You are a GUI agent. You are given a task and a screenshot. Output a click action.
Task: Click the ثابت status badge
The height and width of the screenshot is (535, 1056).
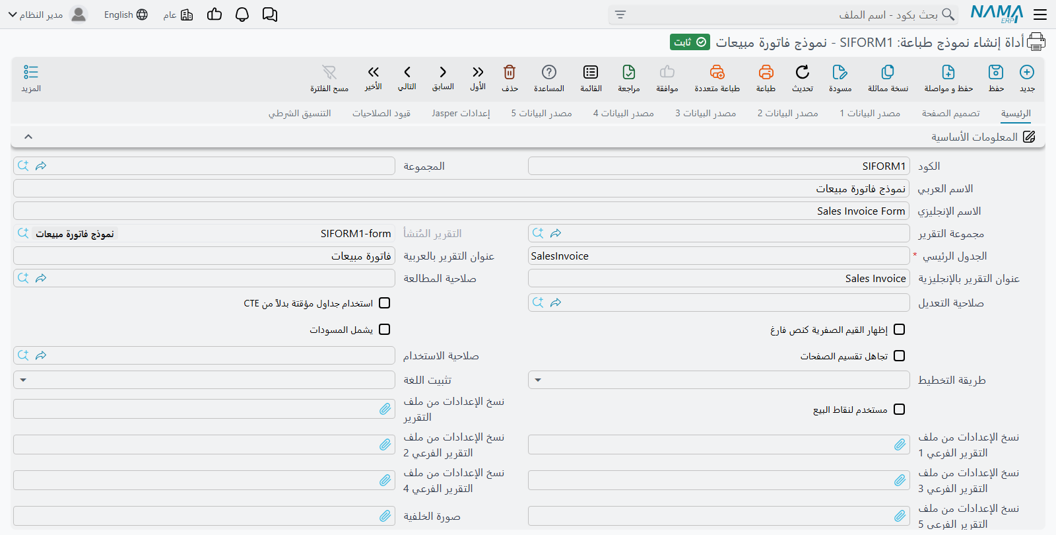pos(690,42)
